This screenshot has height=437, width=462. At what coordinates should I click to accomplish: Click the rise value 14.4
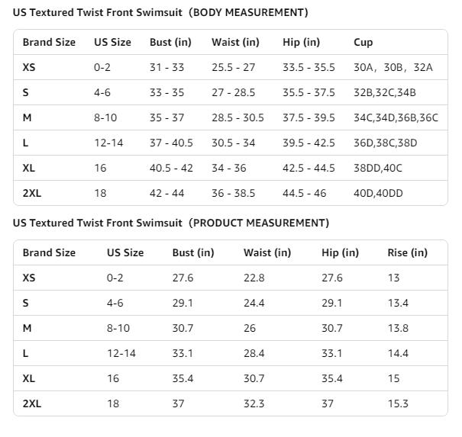pyautogui.click(x=397, y=353)
